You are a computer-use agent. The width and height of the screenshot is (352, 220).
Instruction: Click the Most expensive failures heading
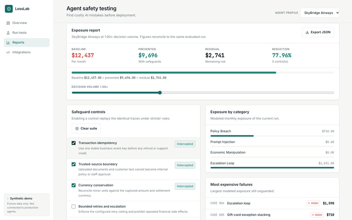click(231, 185)
